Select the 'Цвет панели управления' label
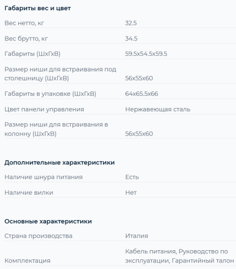The height and width of the screenshot is (269, 236). click(44, 109)
